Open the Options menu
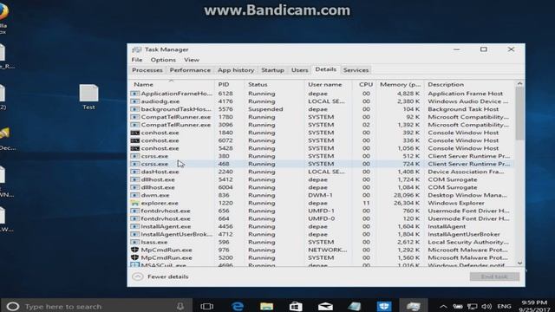Viewport: 555px width, 312px height. (163, 60)
